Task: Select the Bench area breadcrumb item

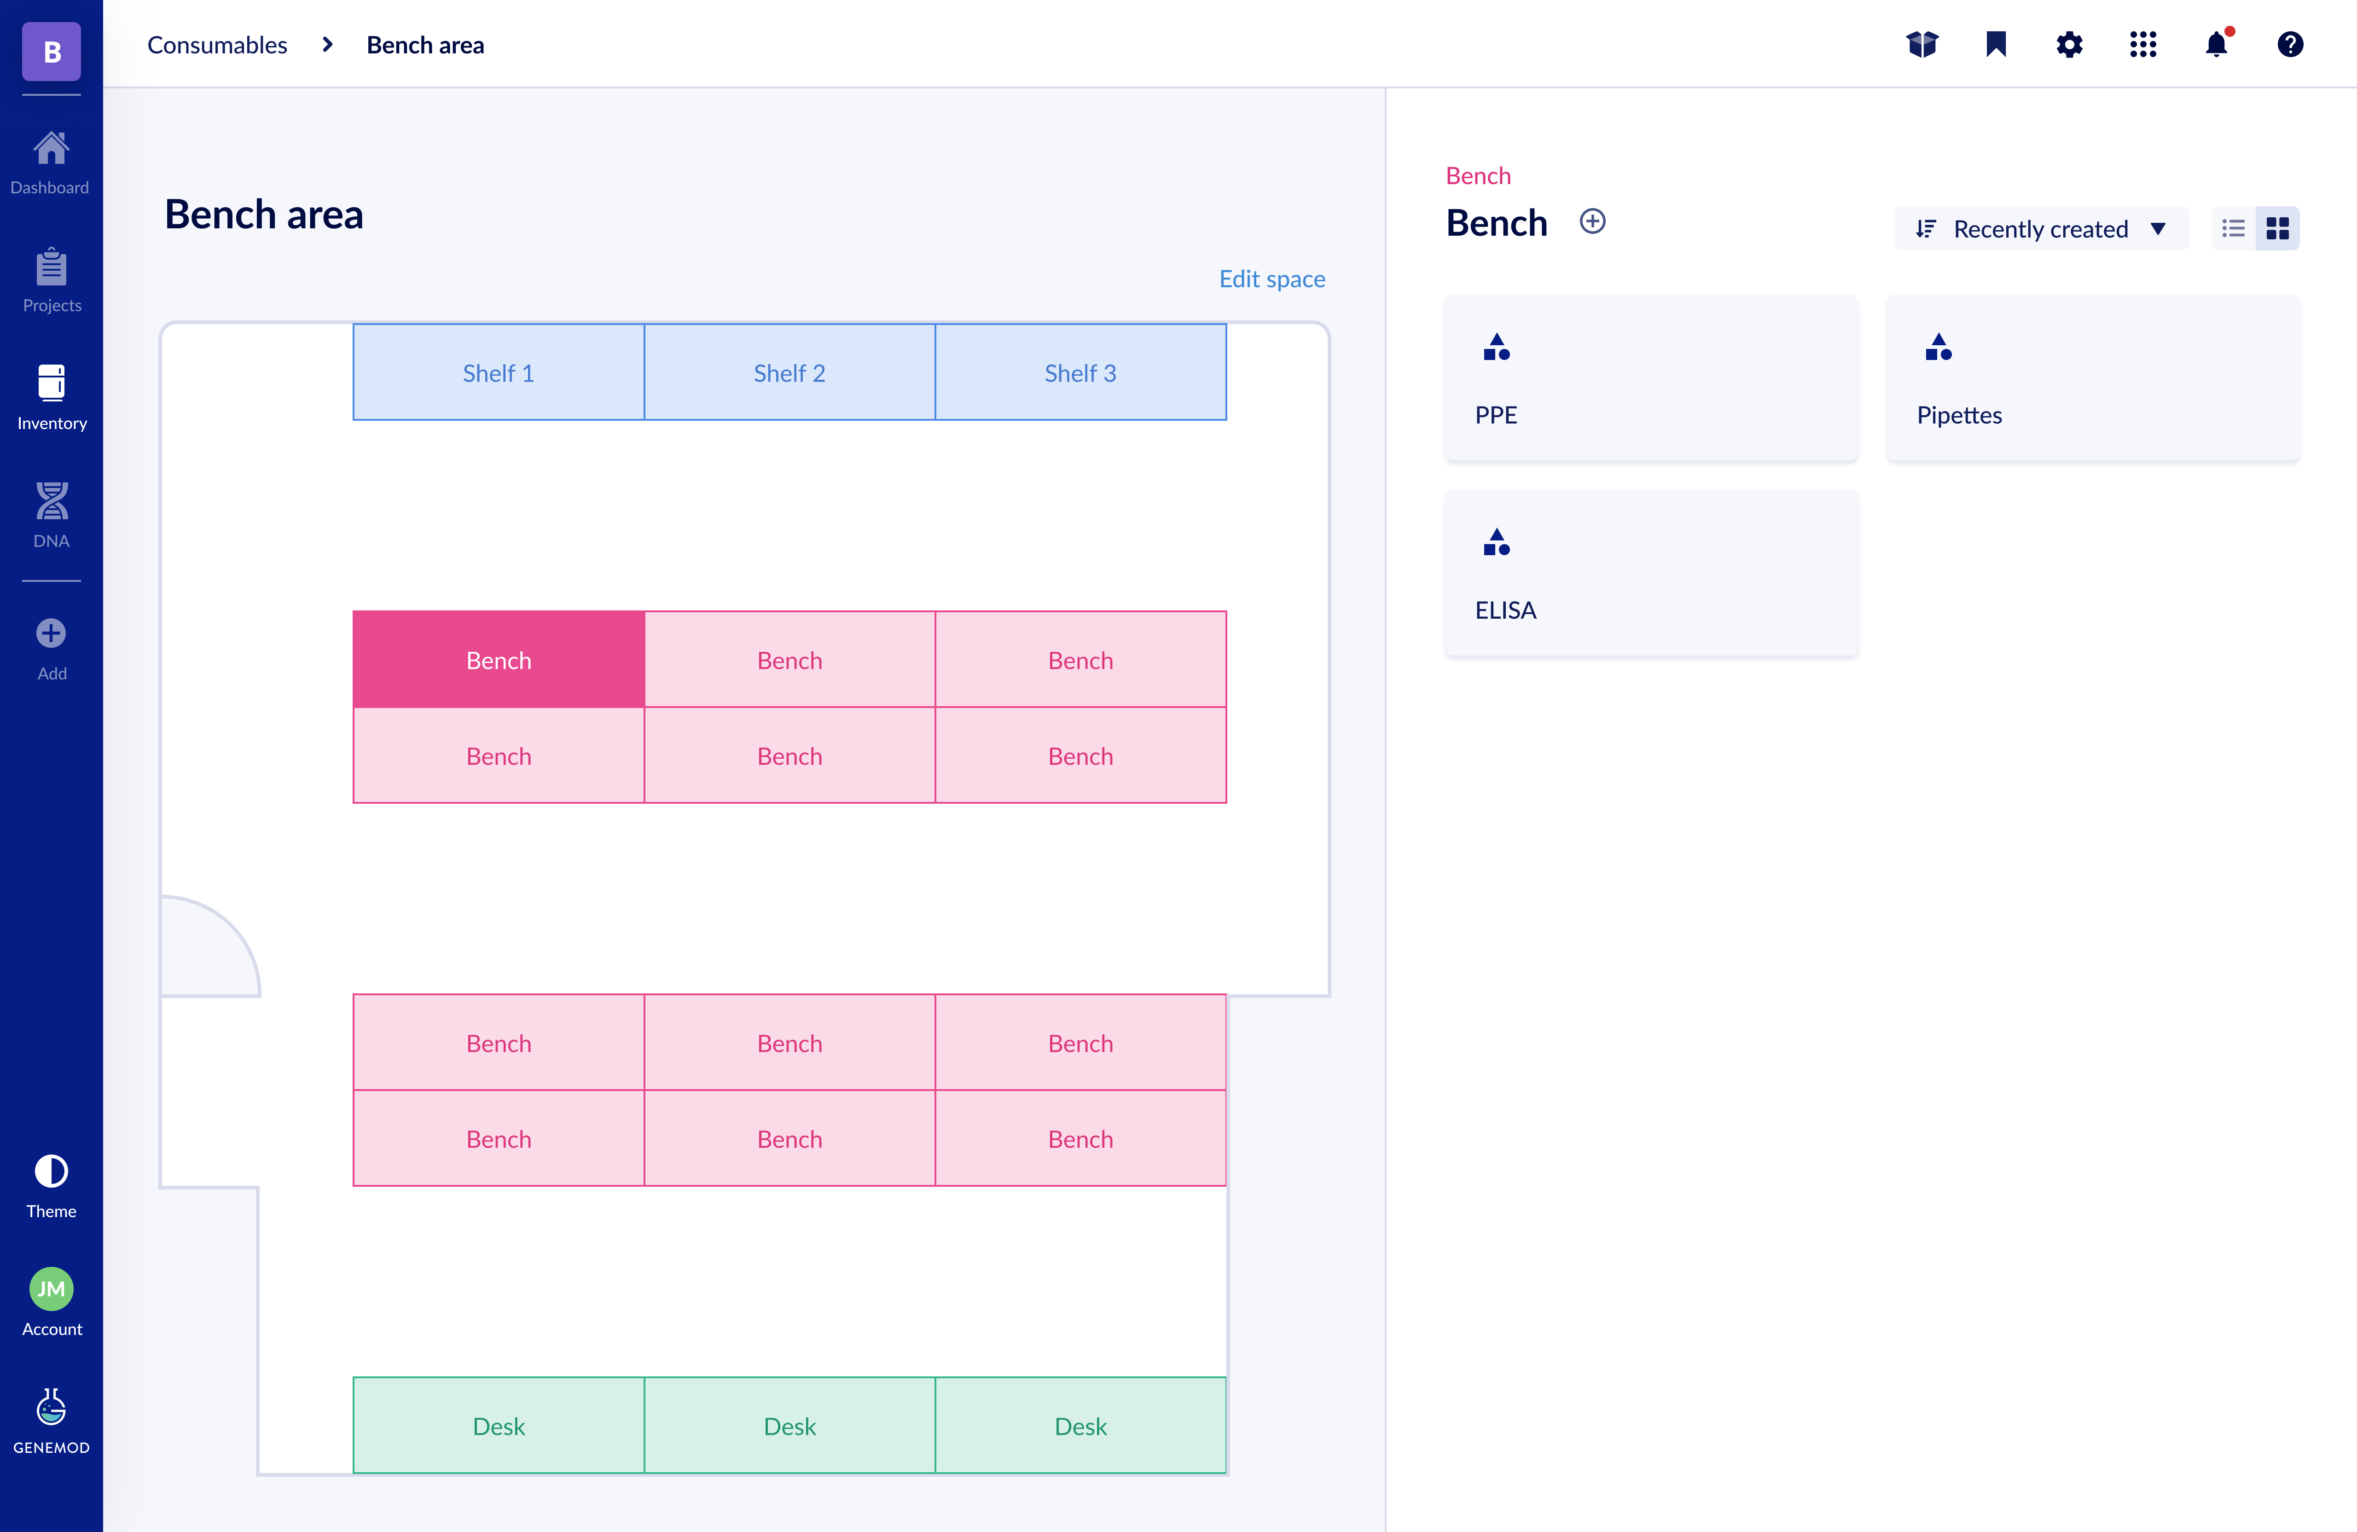Action: [x=425, y=45]
